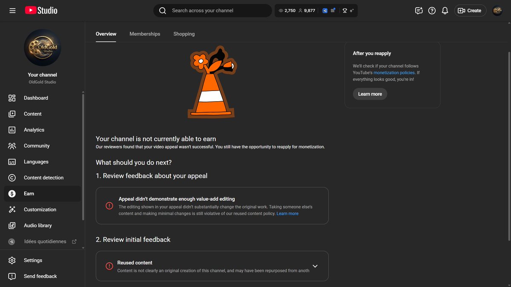Image resolution: width=511 pixels, height=287 pixels.
Task: Click the Send feedback exclamation icon
Action: pyautogui.click(x=12, y=276)
